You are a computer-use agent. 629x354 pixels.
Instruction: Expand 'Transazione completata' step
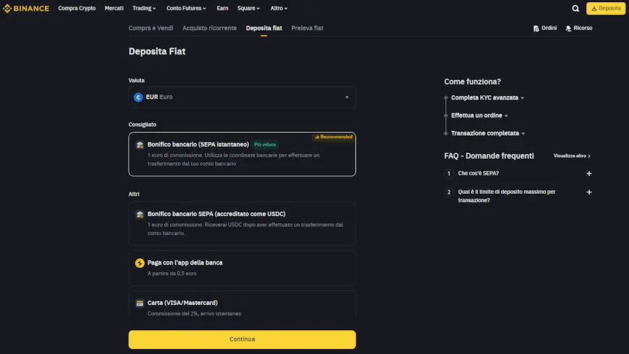click(x=488, y=133)
